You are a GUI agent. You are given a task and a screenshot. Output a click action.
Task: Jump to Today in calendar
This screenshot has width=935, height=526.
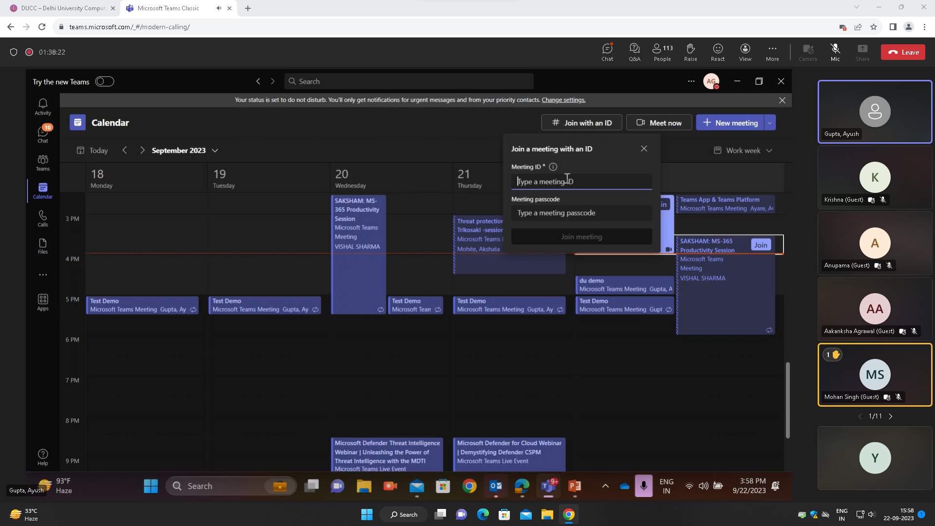[92, 150]
